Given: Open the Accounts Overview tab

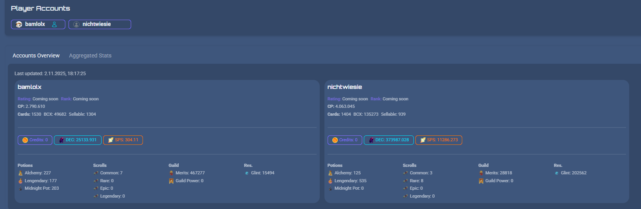Looking at the screenshot, I should (x=36, y=55).
